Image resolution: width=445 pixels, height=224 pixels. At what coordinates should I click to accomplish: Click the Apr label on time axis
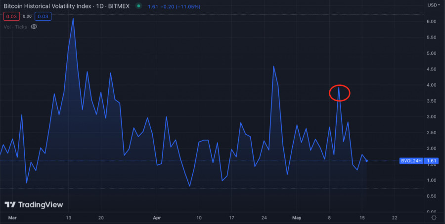pos(157,217)
